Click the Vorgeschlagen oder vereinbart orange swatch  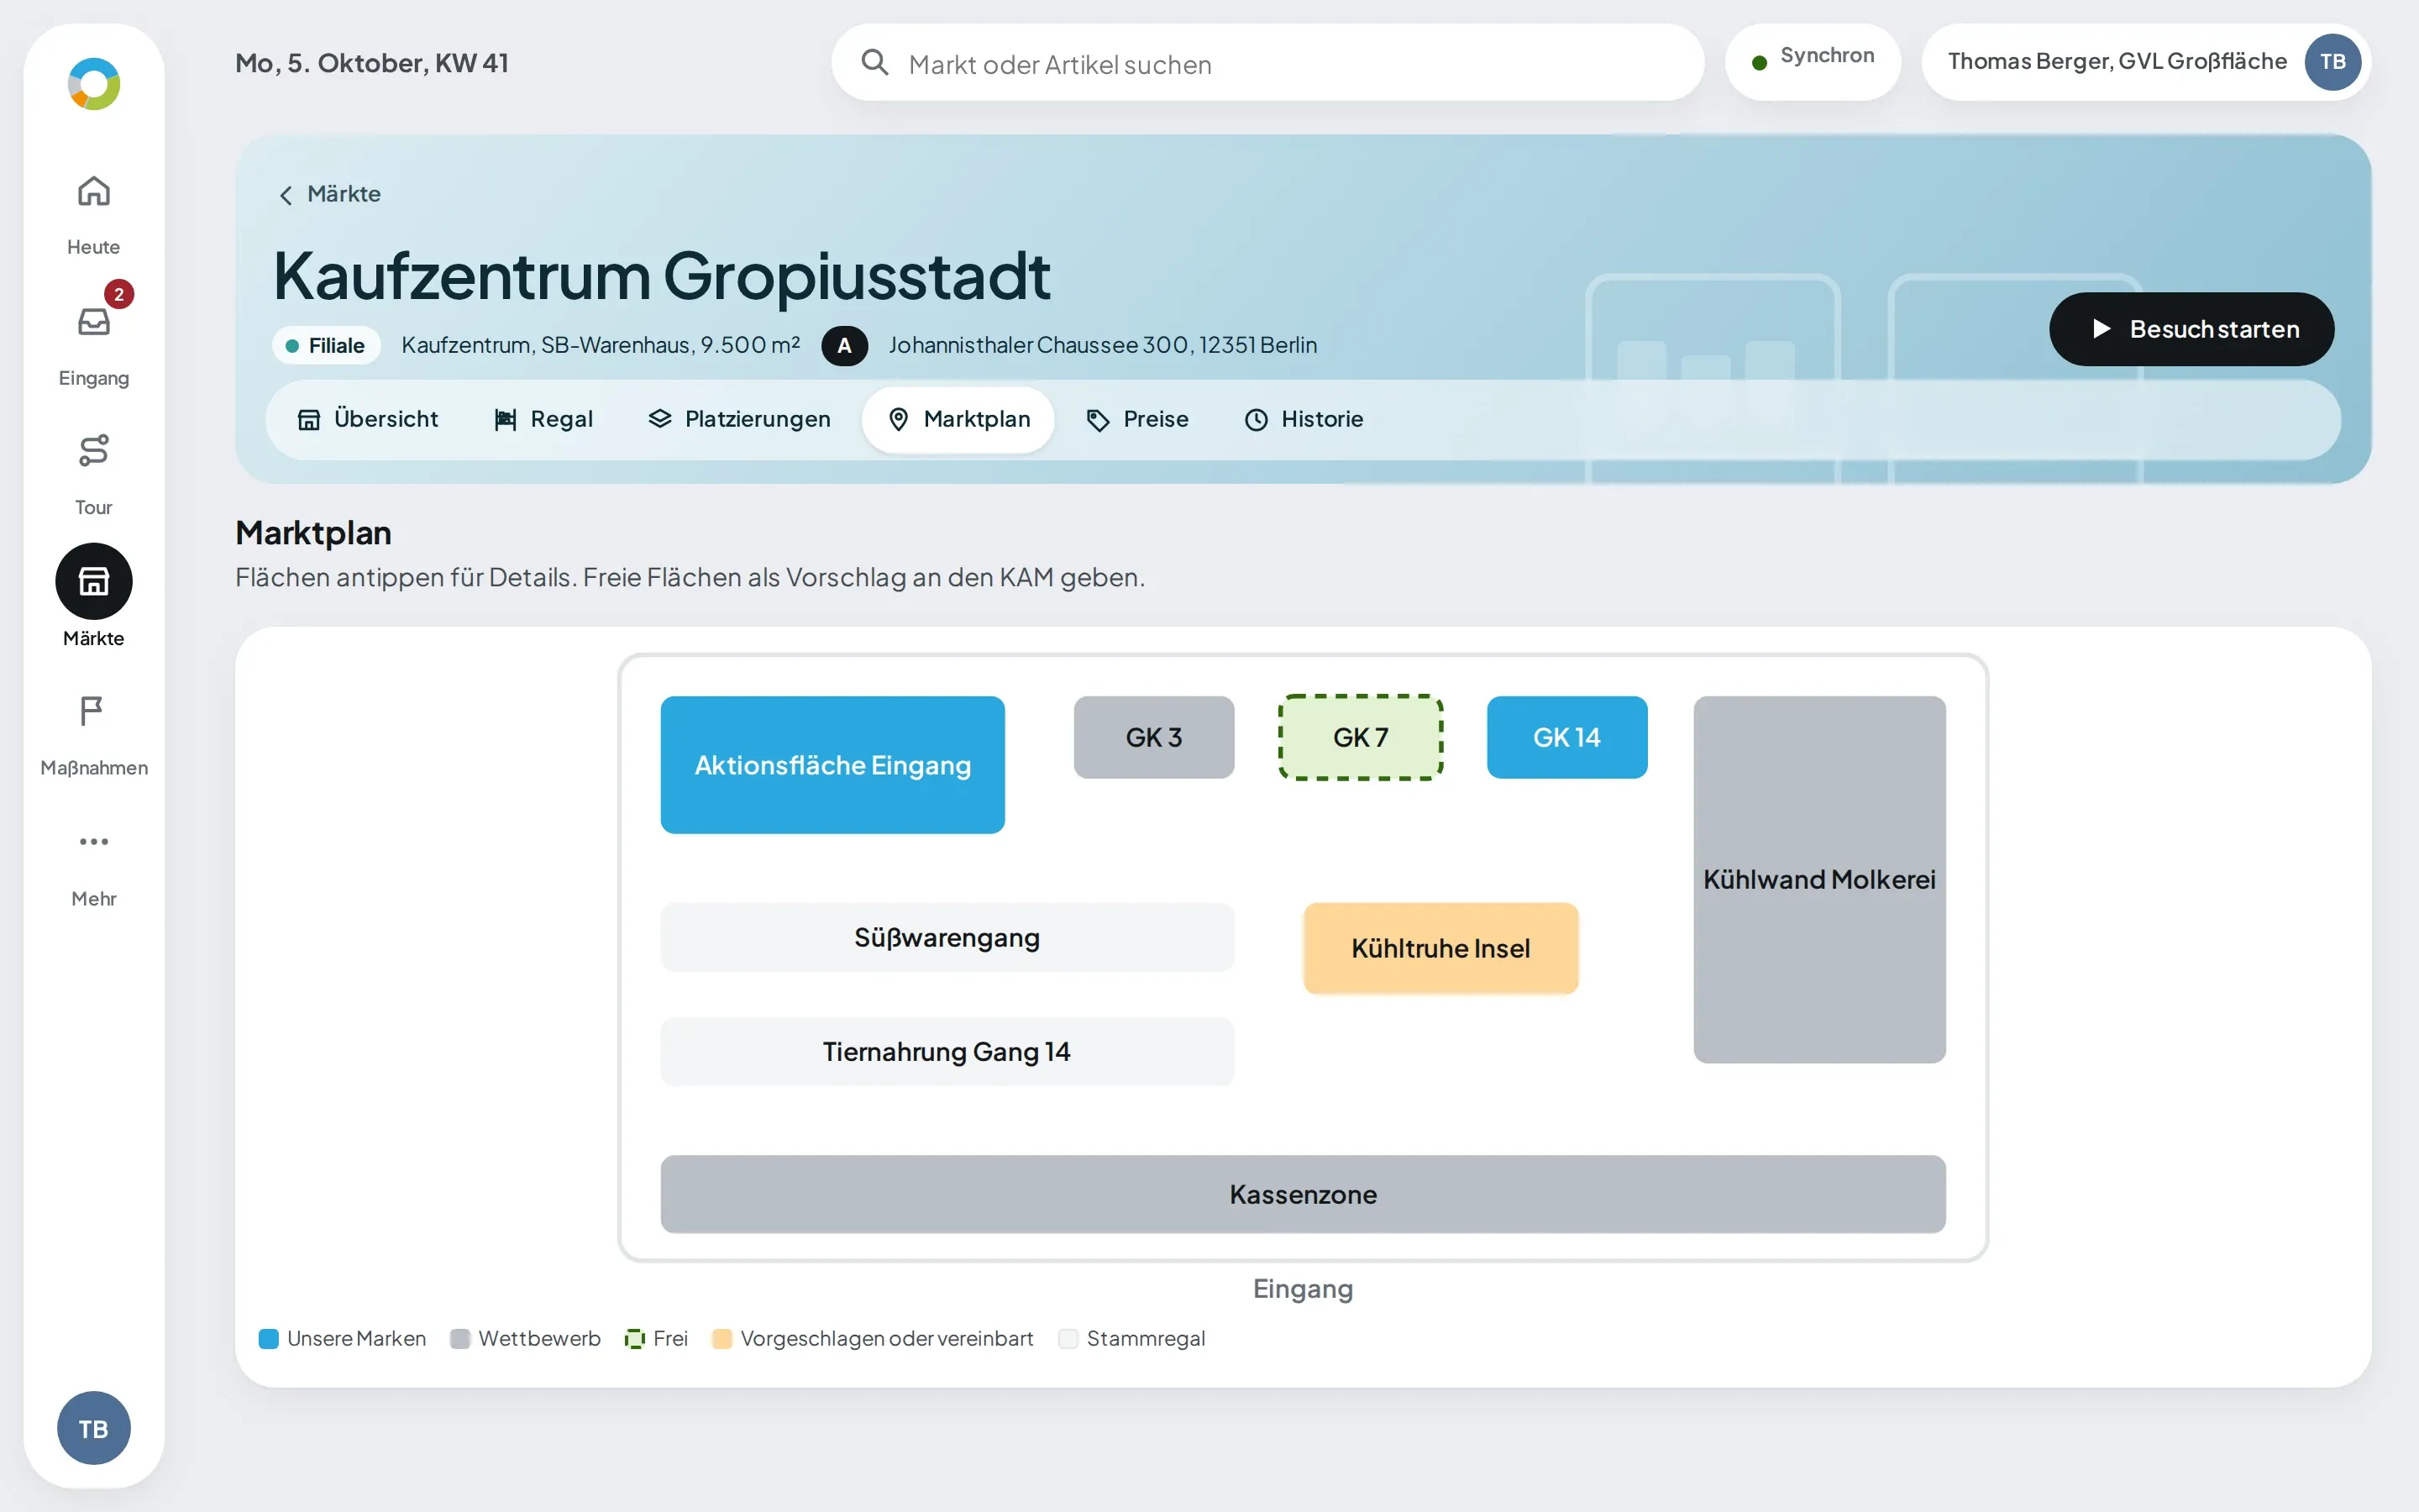[x=722, y=1339]
